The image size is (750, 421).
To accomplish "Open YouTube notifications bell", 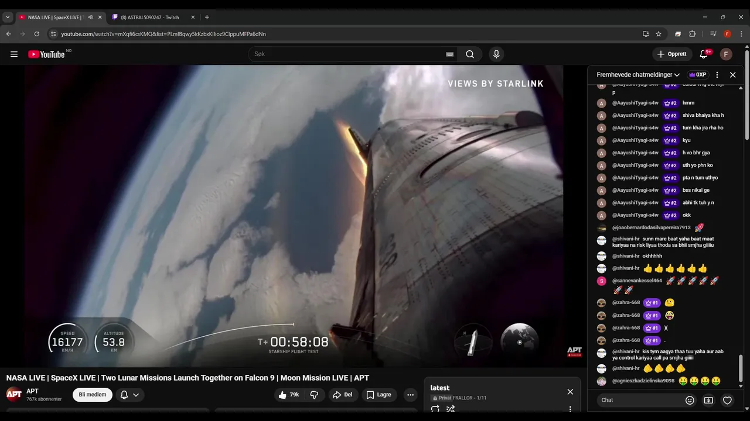I will click(704, 54).
